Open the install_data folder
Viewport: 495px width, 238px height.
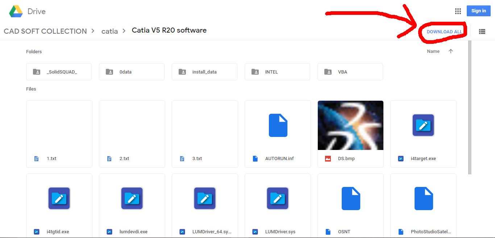click(204, 72)
